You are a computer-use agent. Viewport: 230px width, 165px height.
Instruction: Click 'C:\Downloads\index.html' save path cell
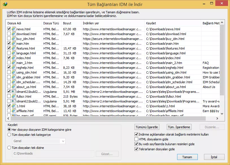(x=163, y=58)
